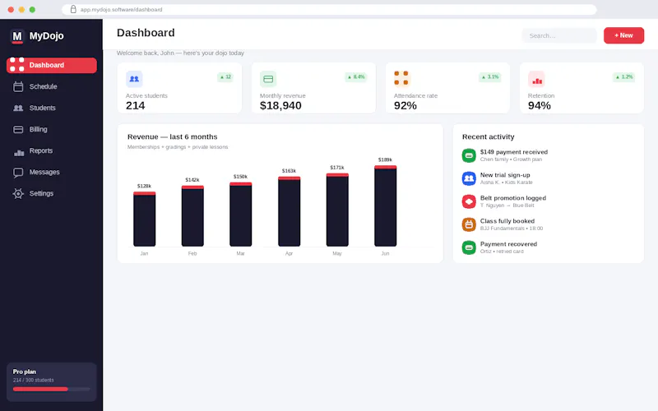Image resolution: width=658 pixels, height=411 pixels.
Task: Click the Monthly revenue card icon
Action: (x=268, y=79)
